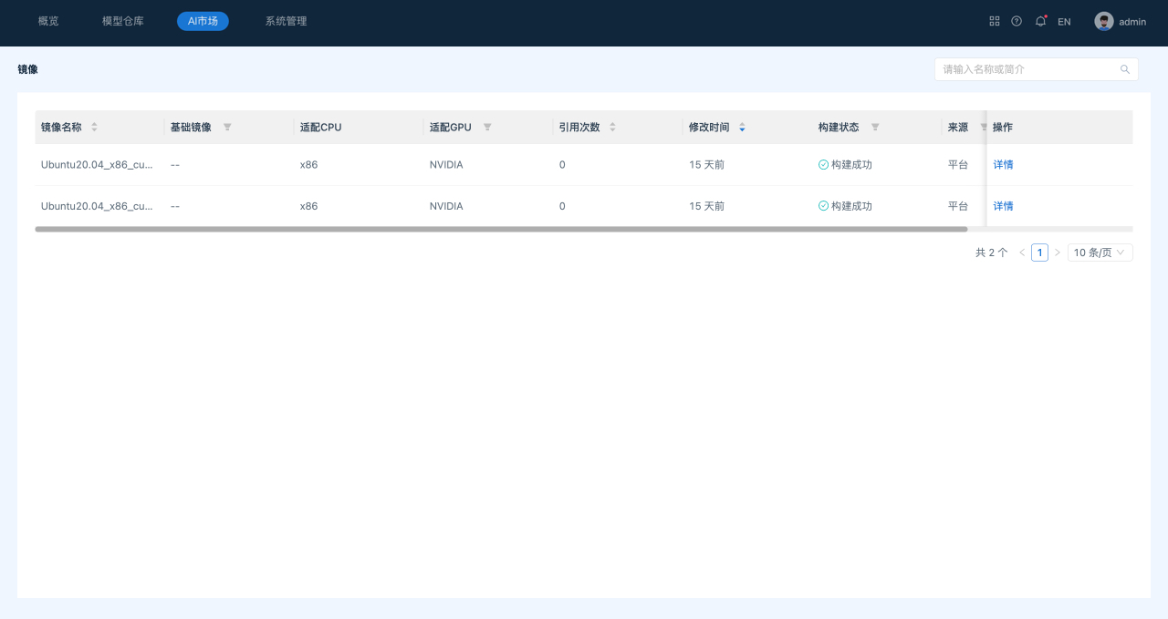Image resolution: width=1168 pixels, height=619 pixels.
Task: Switch to 模型仓库 tab
Action: tap(123, 21)
